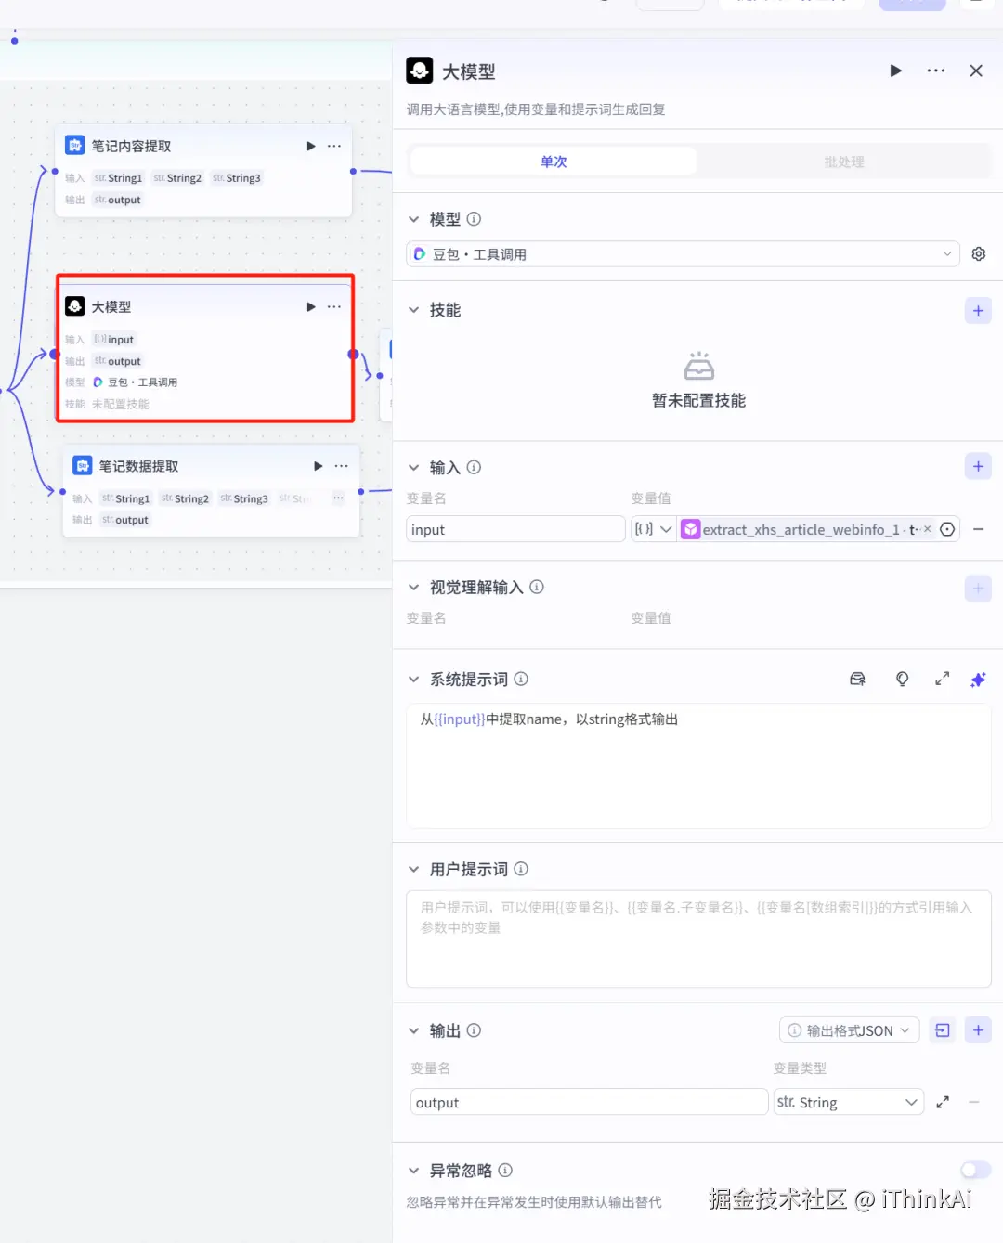Run the 大模型 node from the panel header
1003x1243 pixels.
[x=894, y=71]
